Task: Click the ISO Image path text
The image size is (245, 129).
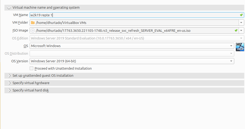Action: point(113,31)
